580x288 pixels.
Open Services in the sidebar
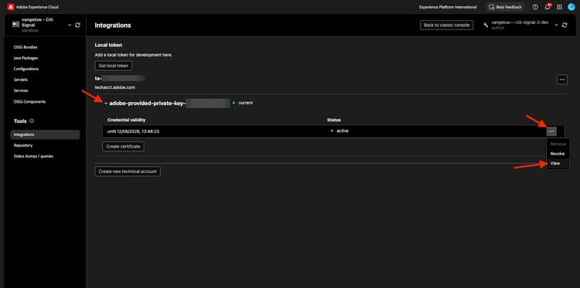21,90
